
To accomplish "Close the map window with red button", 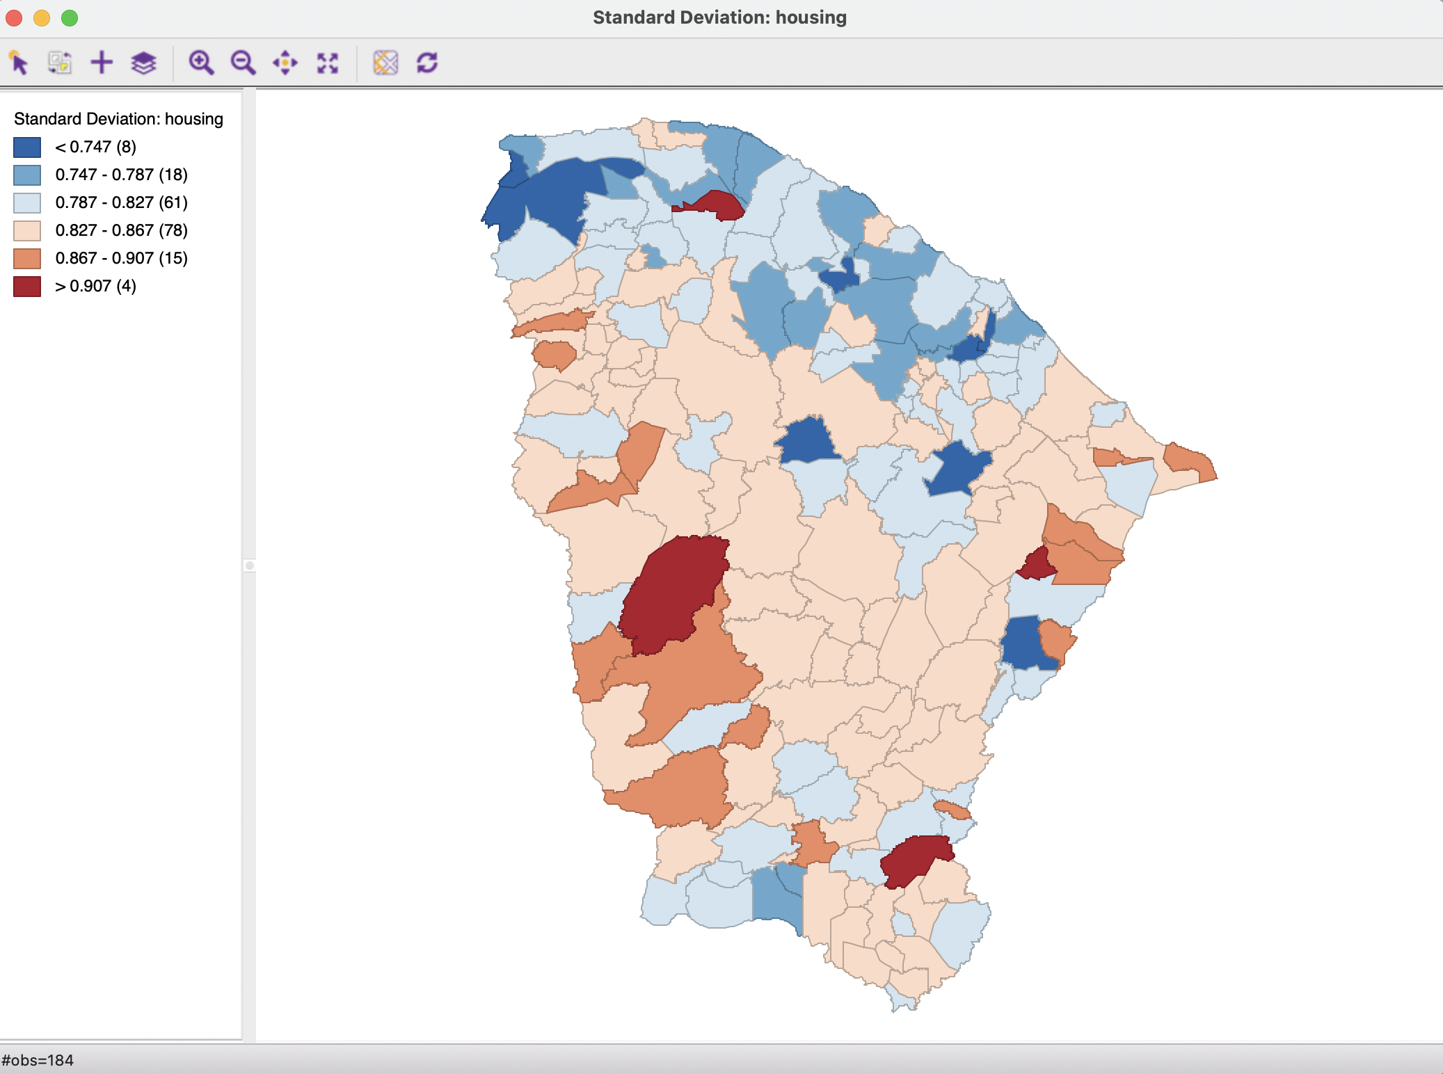I will [14, 18].
